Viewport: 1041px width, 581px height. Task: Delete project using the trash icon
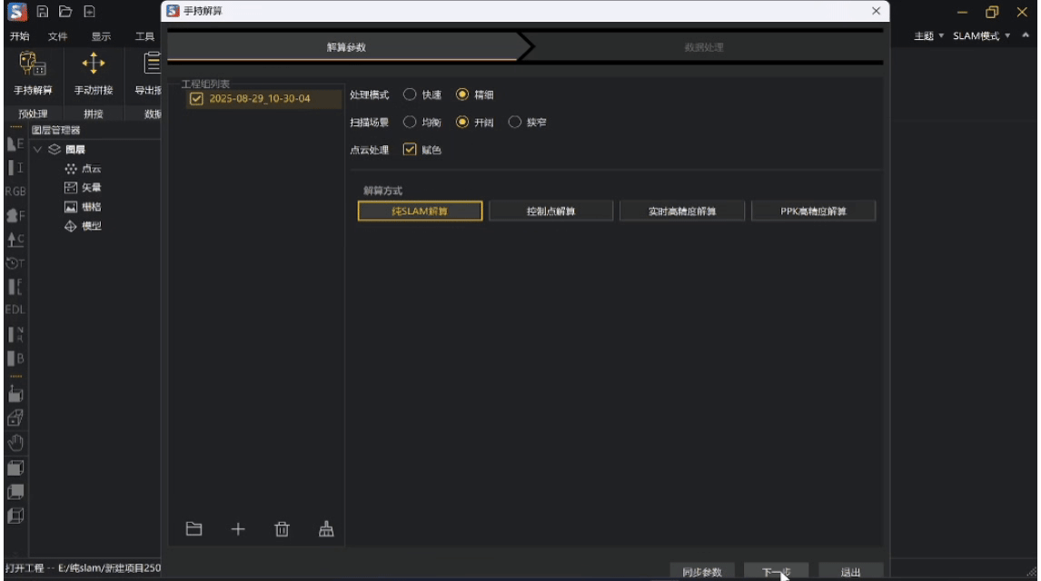coord(283,529)
